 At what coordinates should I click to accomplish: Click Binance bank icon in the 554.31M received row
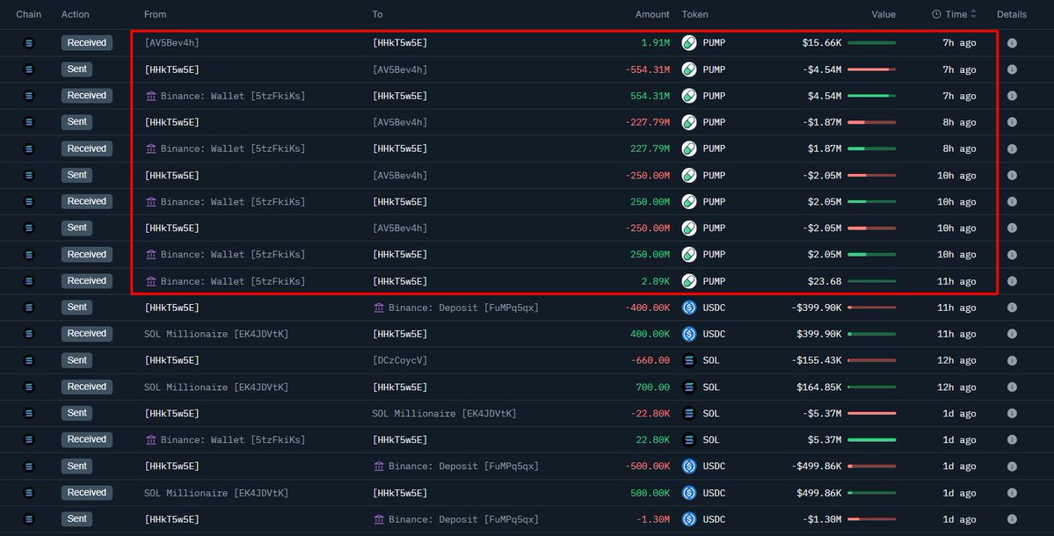pyautogui.click(x=150, y=96)
